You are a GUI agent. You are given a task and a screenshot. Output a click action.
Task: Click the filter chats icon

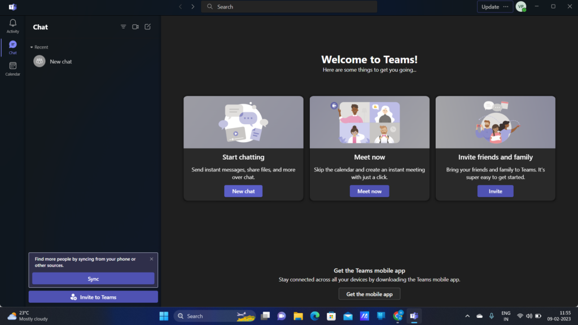coord(123,27)
